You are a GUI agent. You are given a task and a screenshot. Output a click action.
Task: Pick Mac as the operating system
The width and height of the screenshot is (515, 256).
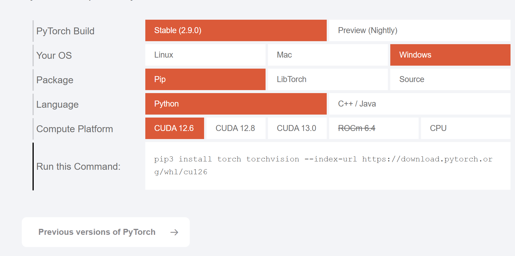click(328, 55)
